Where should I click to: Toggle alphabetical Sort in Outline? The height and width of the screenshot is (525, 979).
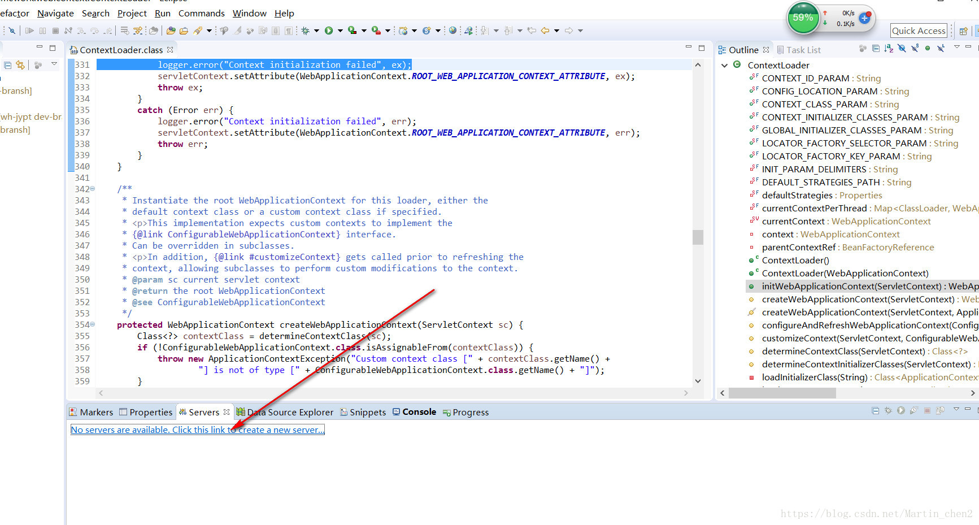(889, 49)
